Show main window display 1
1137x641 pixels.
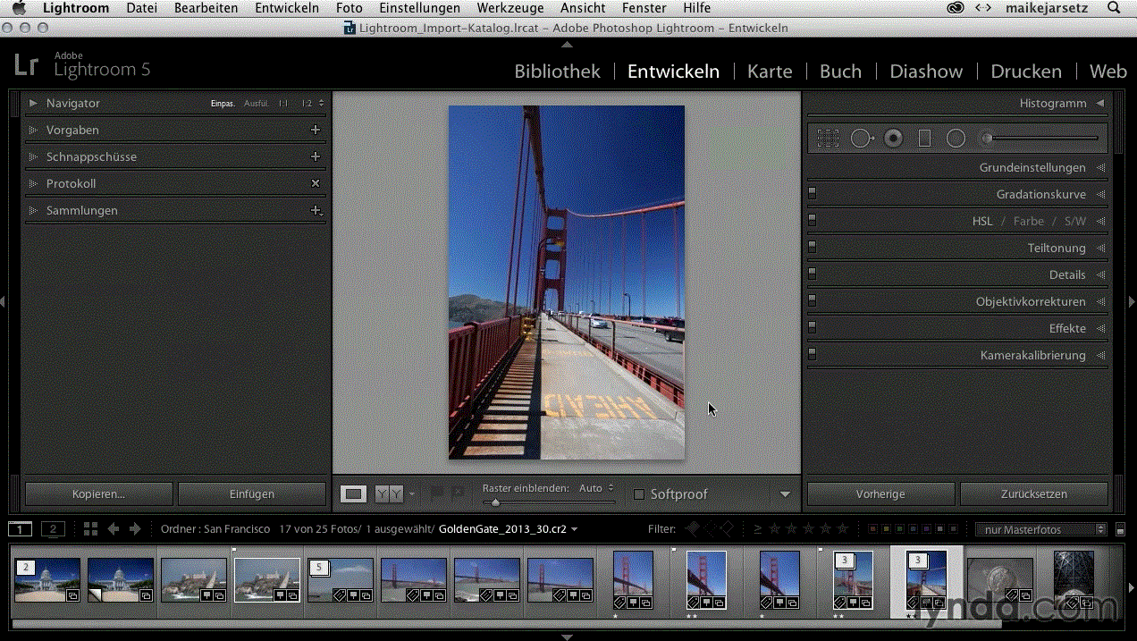(x=21, y=529)
